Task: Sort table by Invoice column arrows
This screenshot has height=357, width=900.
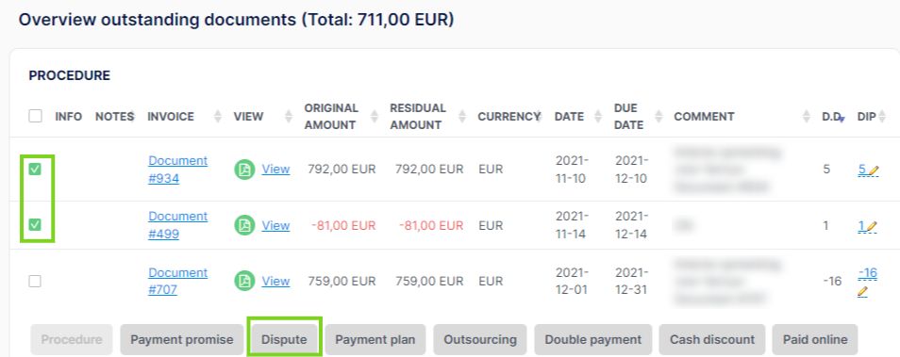Action: [218, 116]
